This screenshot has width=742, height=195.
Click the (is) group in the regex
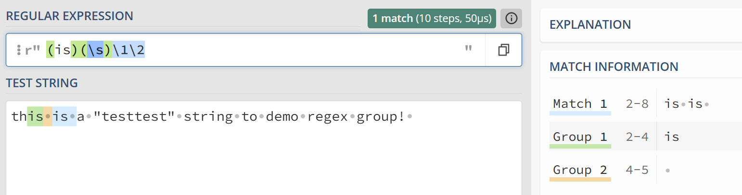click(x=63, y=50)
